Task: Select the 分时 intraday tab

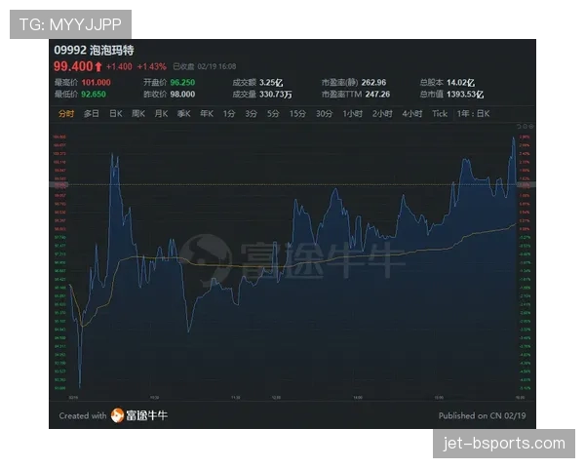Action: (x=66, y=113)
